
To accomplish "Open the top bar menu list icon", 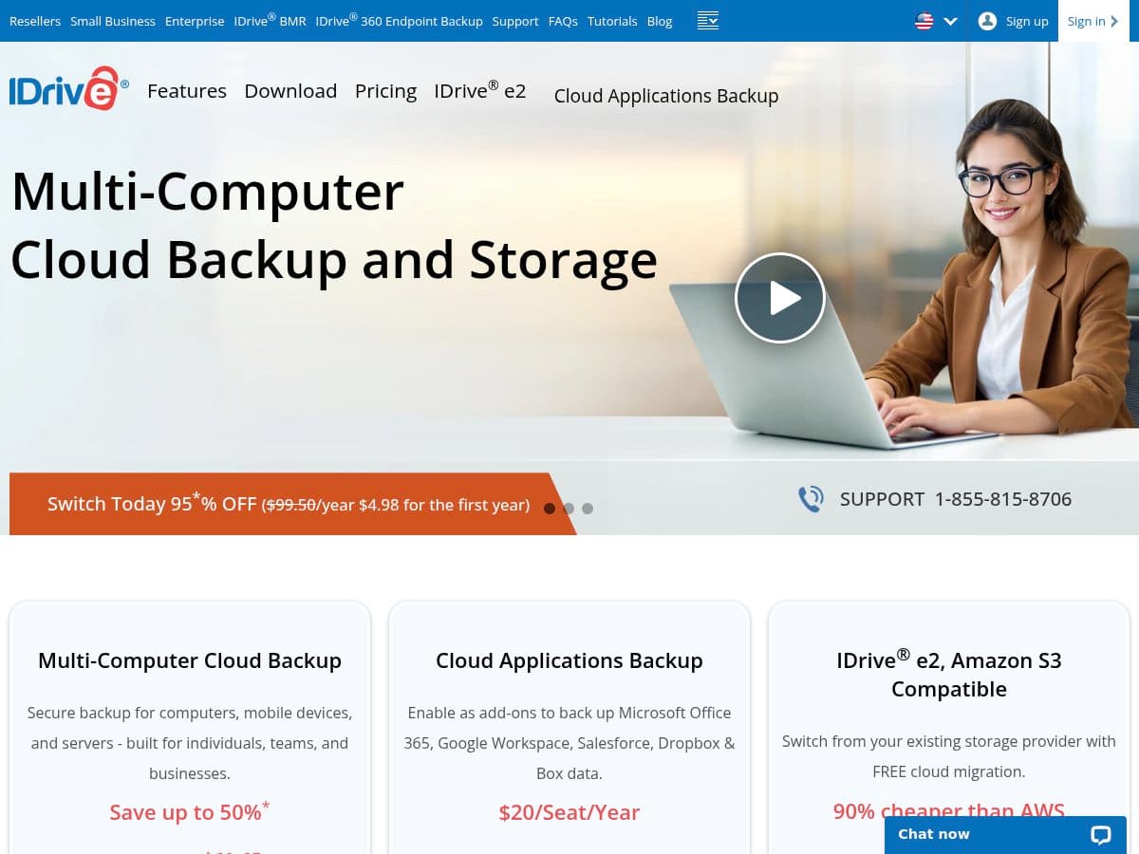I will [707, 21].
